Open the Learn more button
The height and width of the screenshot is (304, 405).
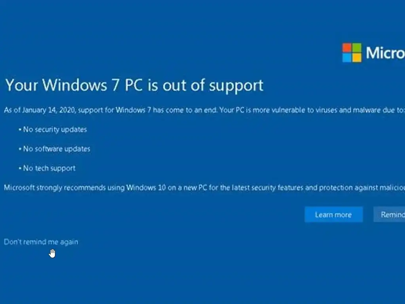(x=334, y=214)
